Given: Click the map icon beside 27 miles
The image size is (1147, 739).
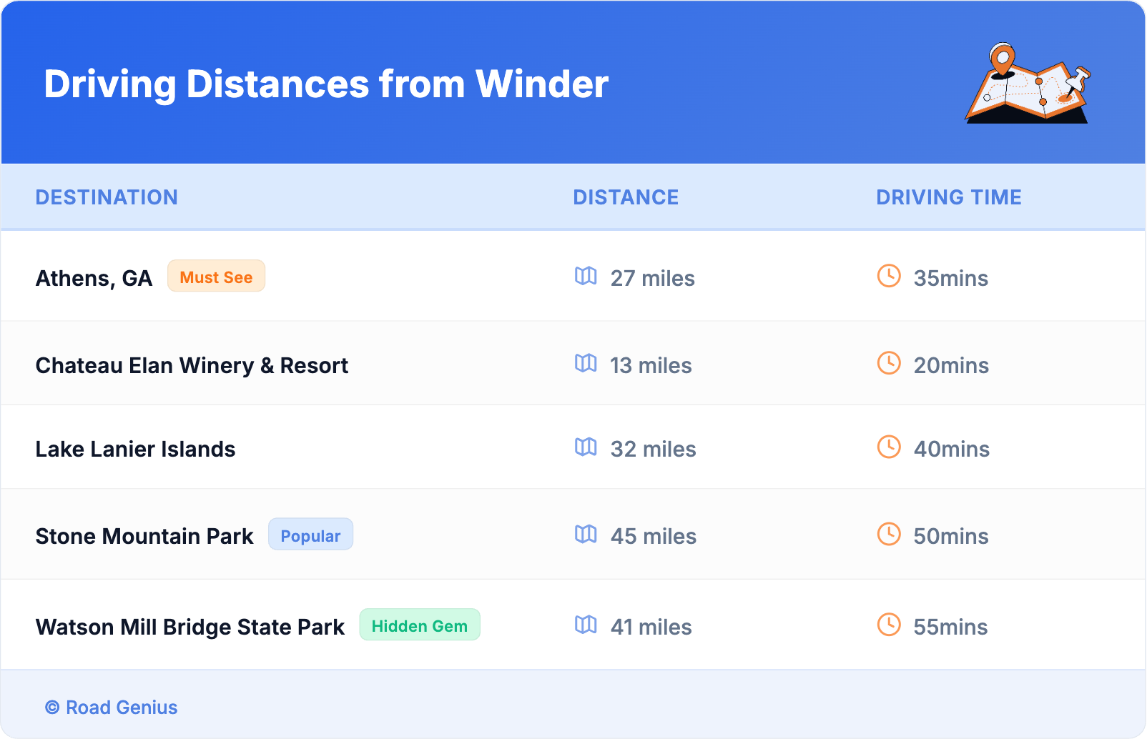Looking at the screenshot, I should (x=586, y=276).
